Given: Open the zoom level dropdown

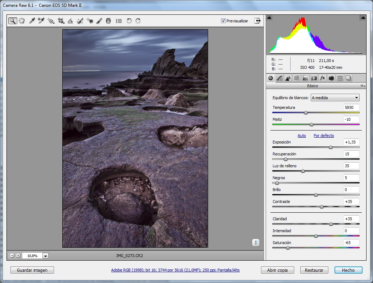Looking at the screenshot, I should [45, 256].
